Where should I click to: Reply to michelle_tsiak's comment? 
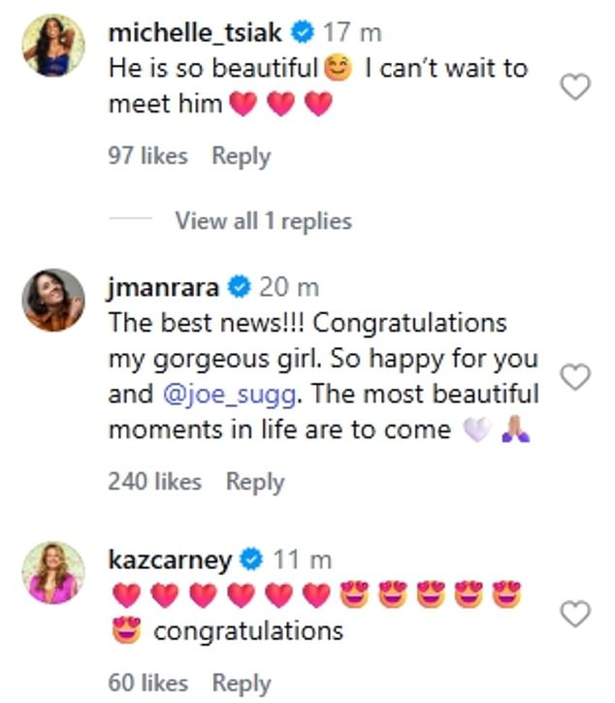pos(241,156)
